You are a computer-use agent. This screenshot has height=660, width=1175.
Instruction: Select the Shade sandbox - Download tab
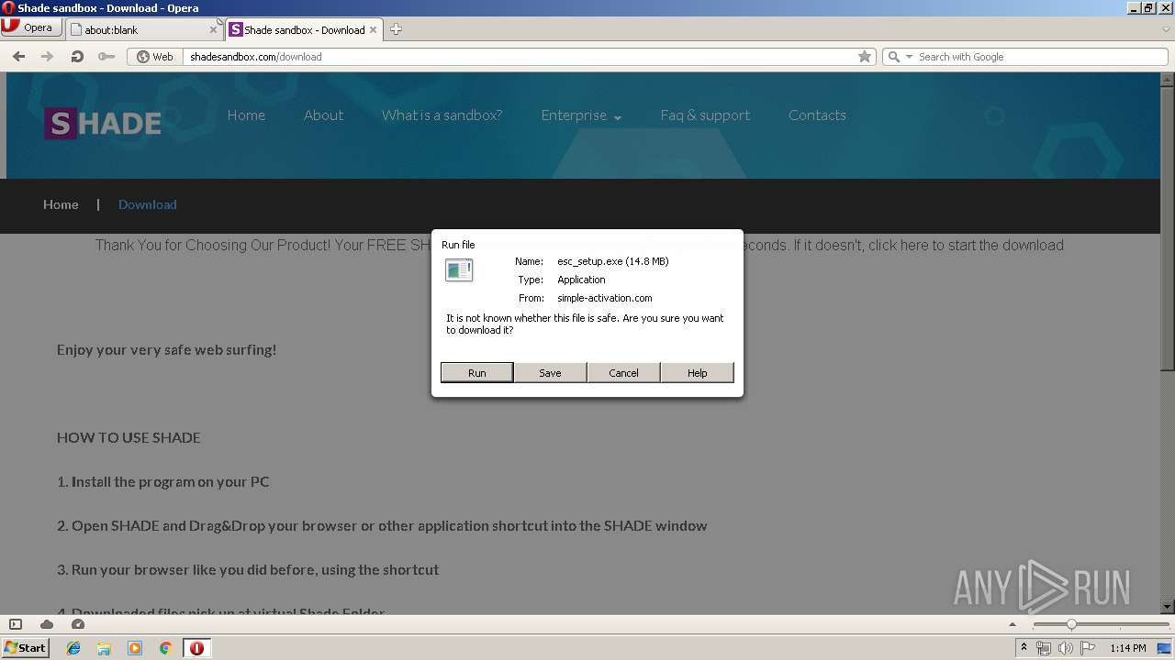(x=303, y=29)
